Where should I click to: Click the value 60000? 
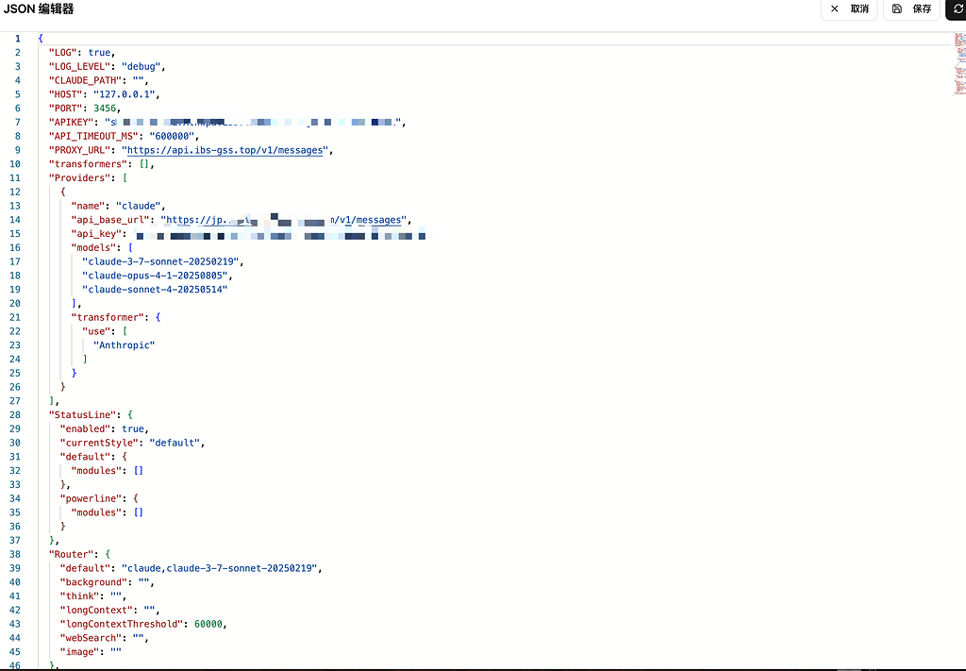click(208, 624)
